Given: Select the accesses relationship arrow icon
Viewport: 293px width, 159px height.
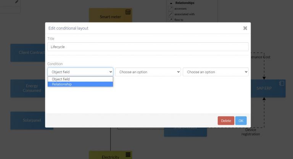Looking at the screenshot, I should 171,8.
